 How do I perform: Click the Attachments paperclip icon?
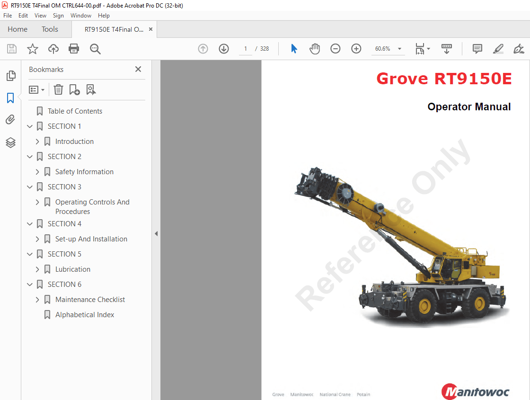(10, 119)
